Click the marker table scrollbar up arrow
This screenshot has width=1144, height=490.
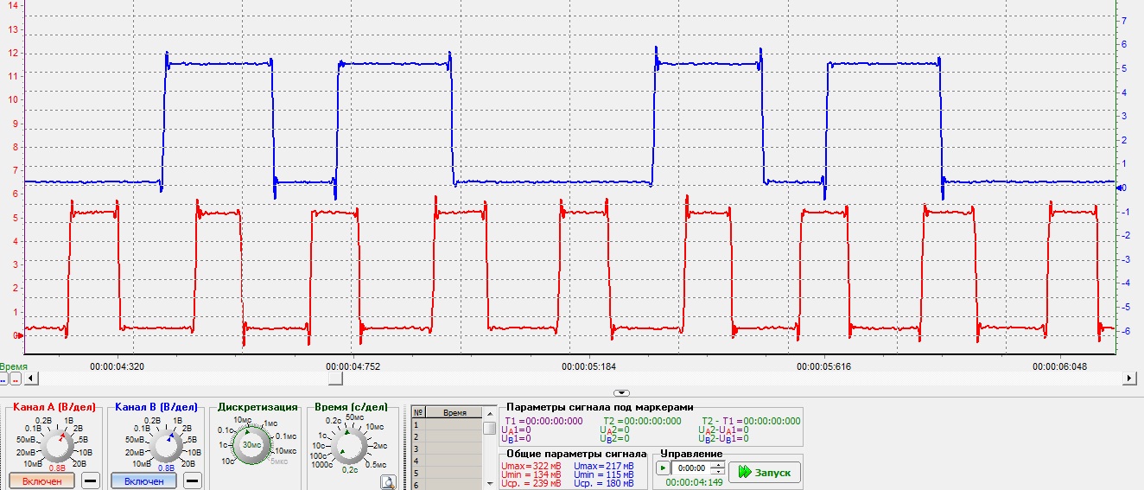(x=489, y=413)
